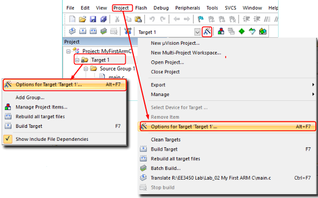Open the Project menu
The height and width of the screenshot is (198, 318).
point(121,8)
